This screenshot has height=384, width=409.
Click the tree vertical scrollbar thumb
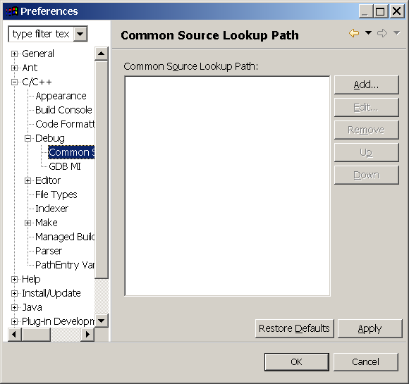coord(102,170)
